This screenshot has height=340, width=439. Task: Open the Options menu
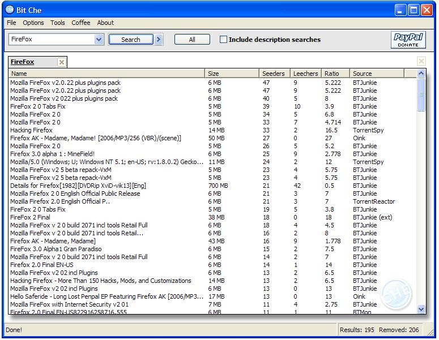pyautogui.click(x=33, y=23)
